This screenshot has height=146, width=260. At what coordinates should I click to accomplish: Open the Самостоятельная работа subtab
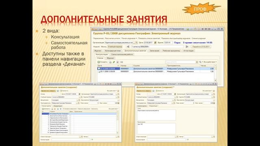coord(122,54)
